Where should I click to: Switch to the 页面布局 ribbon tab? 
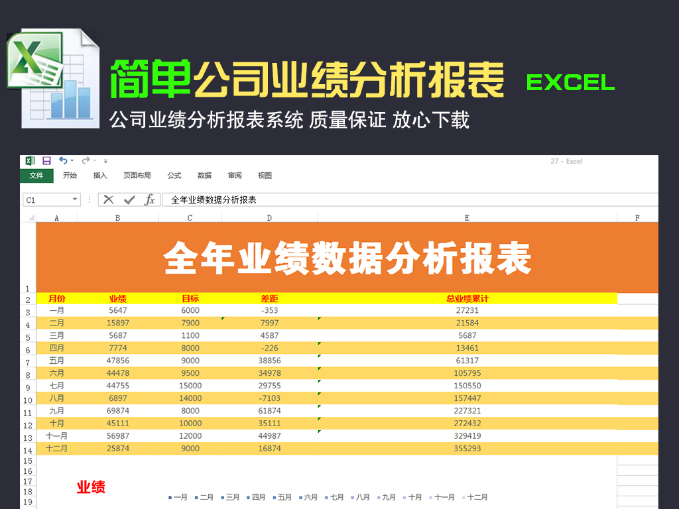(137, 175)
